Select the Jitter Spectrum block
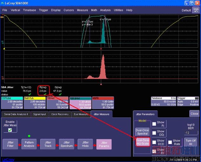 click(67, 144)
